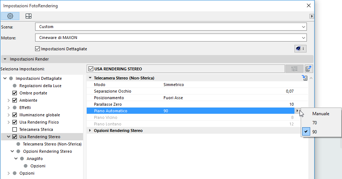Open the Scena dropdown
This screenshot has height=179, width=342.
[x=171, y=27]
